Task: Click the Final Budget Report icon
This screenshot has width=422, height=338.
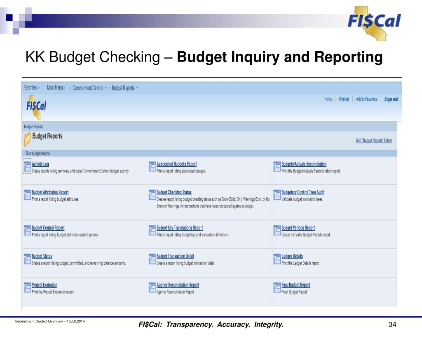Action: point(277,288)
